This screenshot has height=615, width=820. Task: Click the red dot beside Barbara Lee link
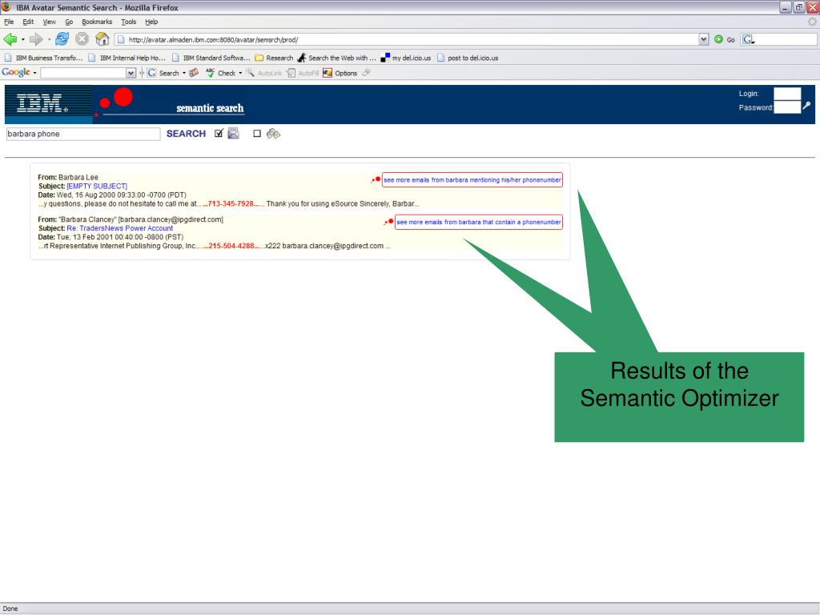tap(376, 180)
